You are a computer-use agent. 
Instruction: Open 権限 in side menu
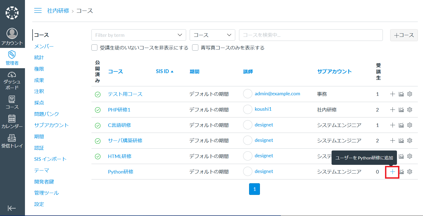click(39, 69)
